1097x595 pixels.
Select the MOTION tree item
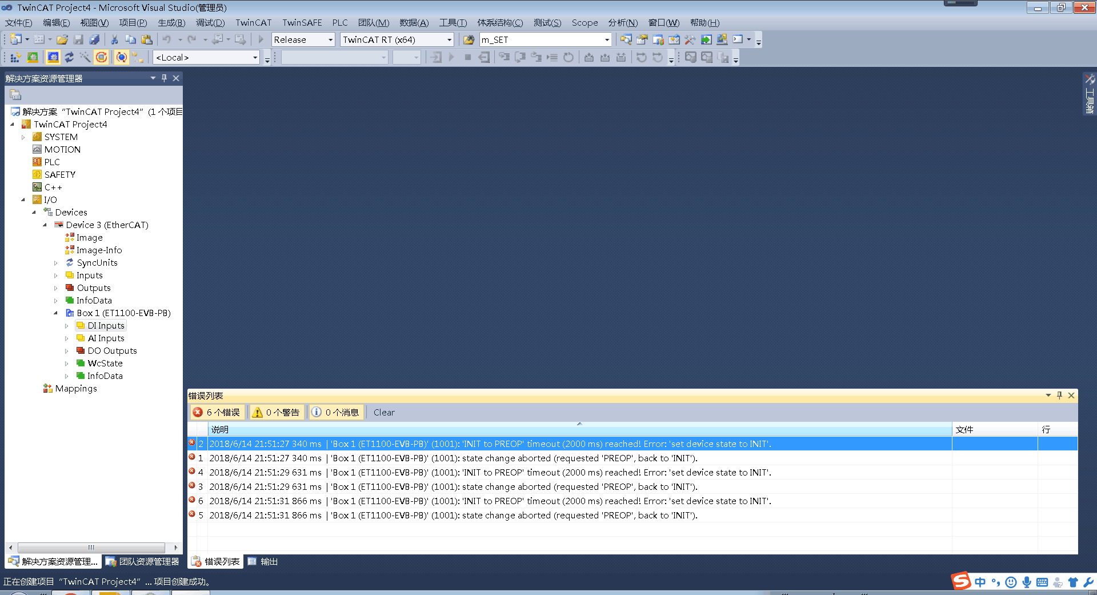(x=62, y=150)
